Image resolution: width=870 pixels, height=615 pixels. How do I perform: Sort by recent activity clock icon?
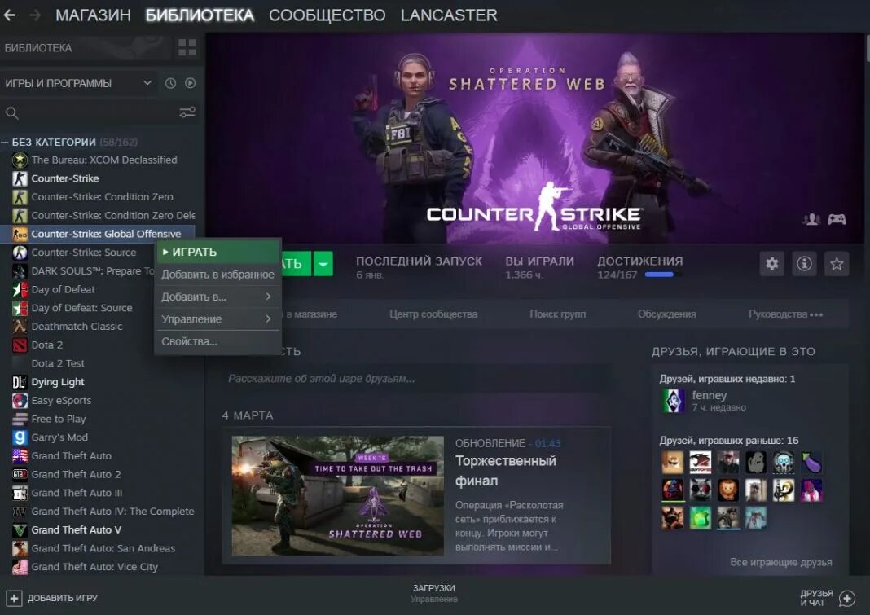click(x=170, y=83)
